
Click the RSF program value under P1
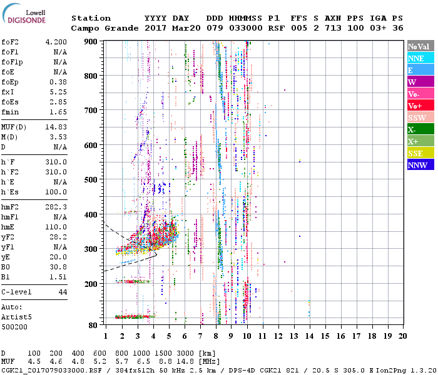pos(277,28)
